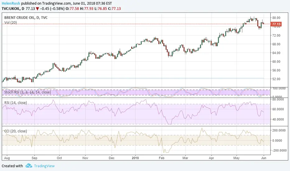Screen dimensions: 290x171
Task: Click the Sep label on time axis
Action: (35, 158)
